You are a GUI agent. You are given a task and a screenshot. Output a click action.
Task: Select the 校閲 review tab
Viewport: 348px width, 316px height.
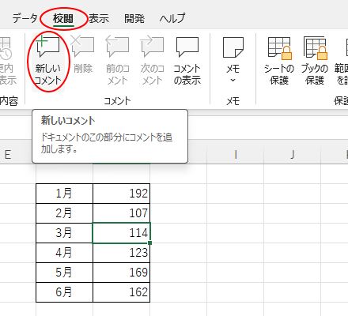(63, 19)
